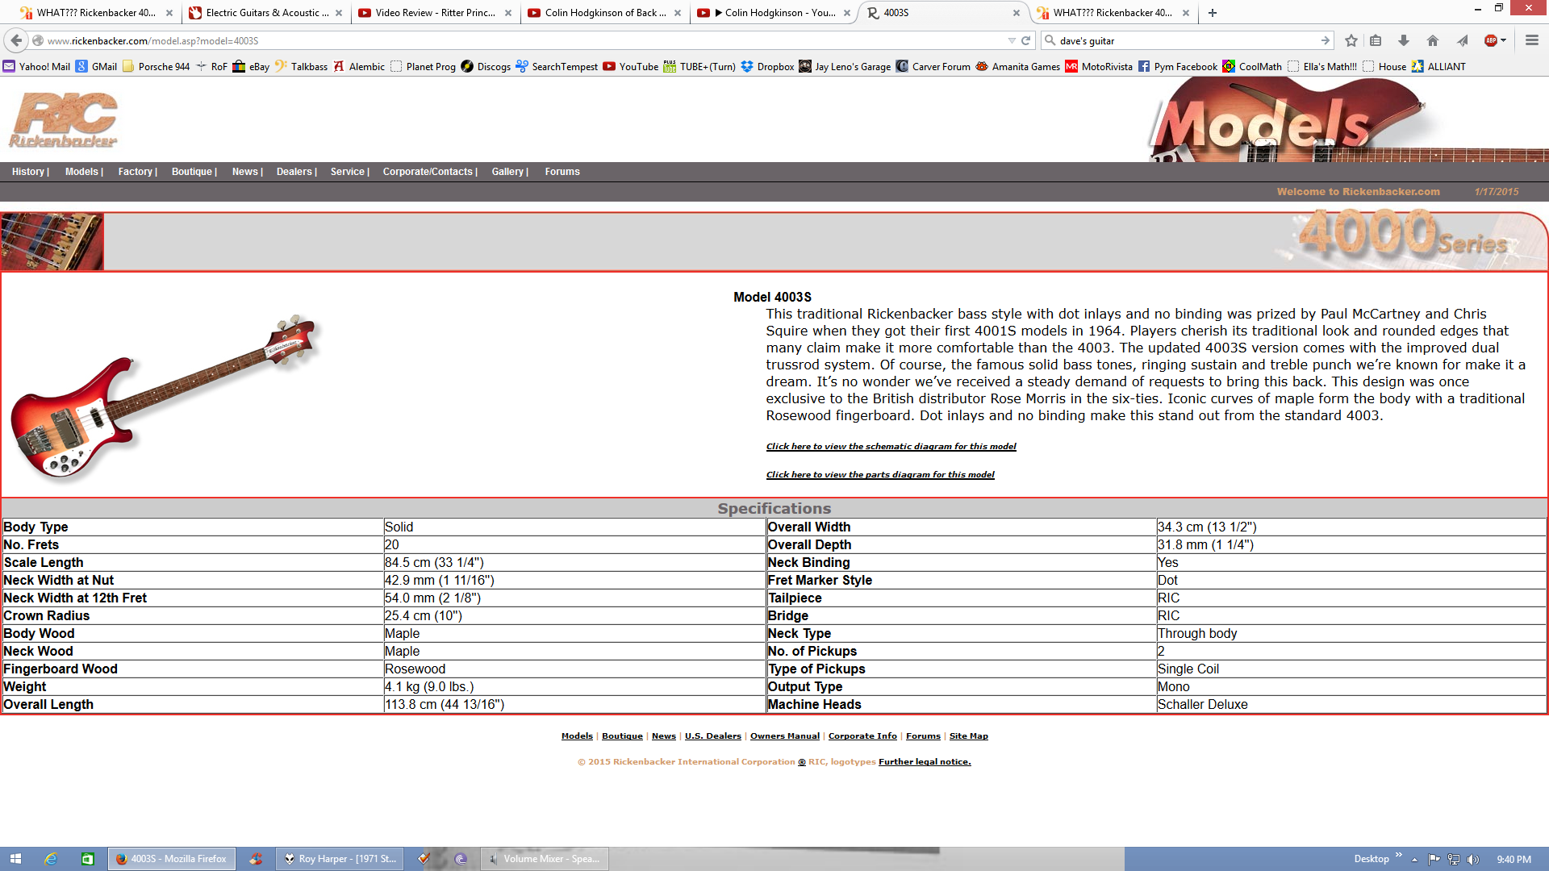
Task: Open the Site Map footer link
Action: click(968, 736)
